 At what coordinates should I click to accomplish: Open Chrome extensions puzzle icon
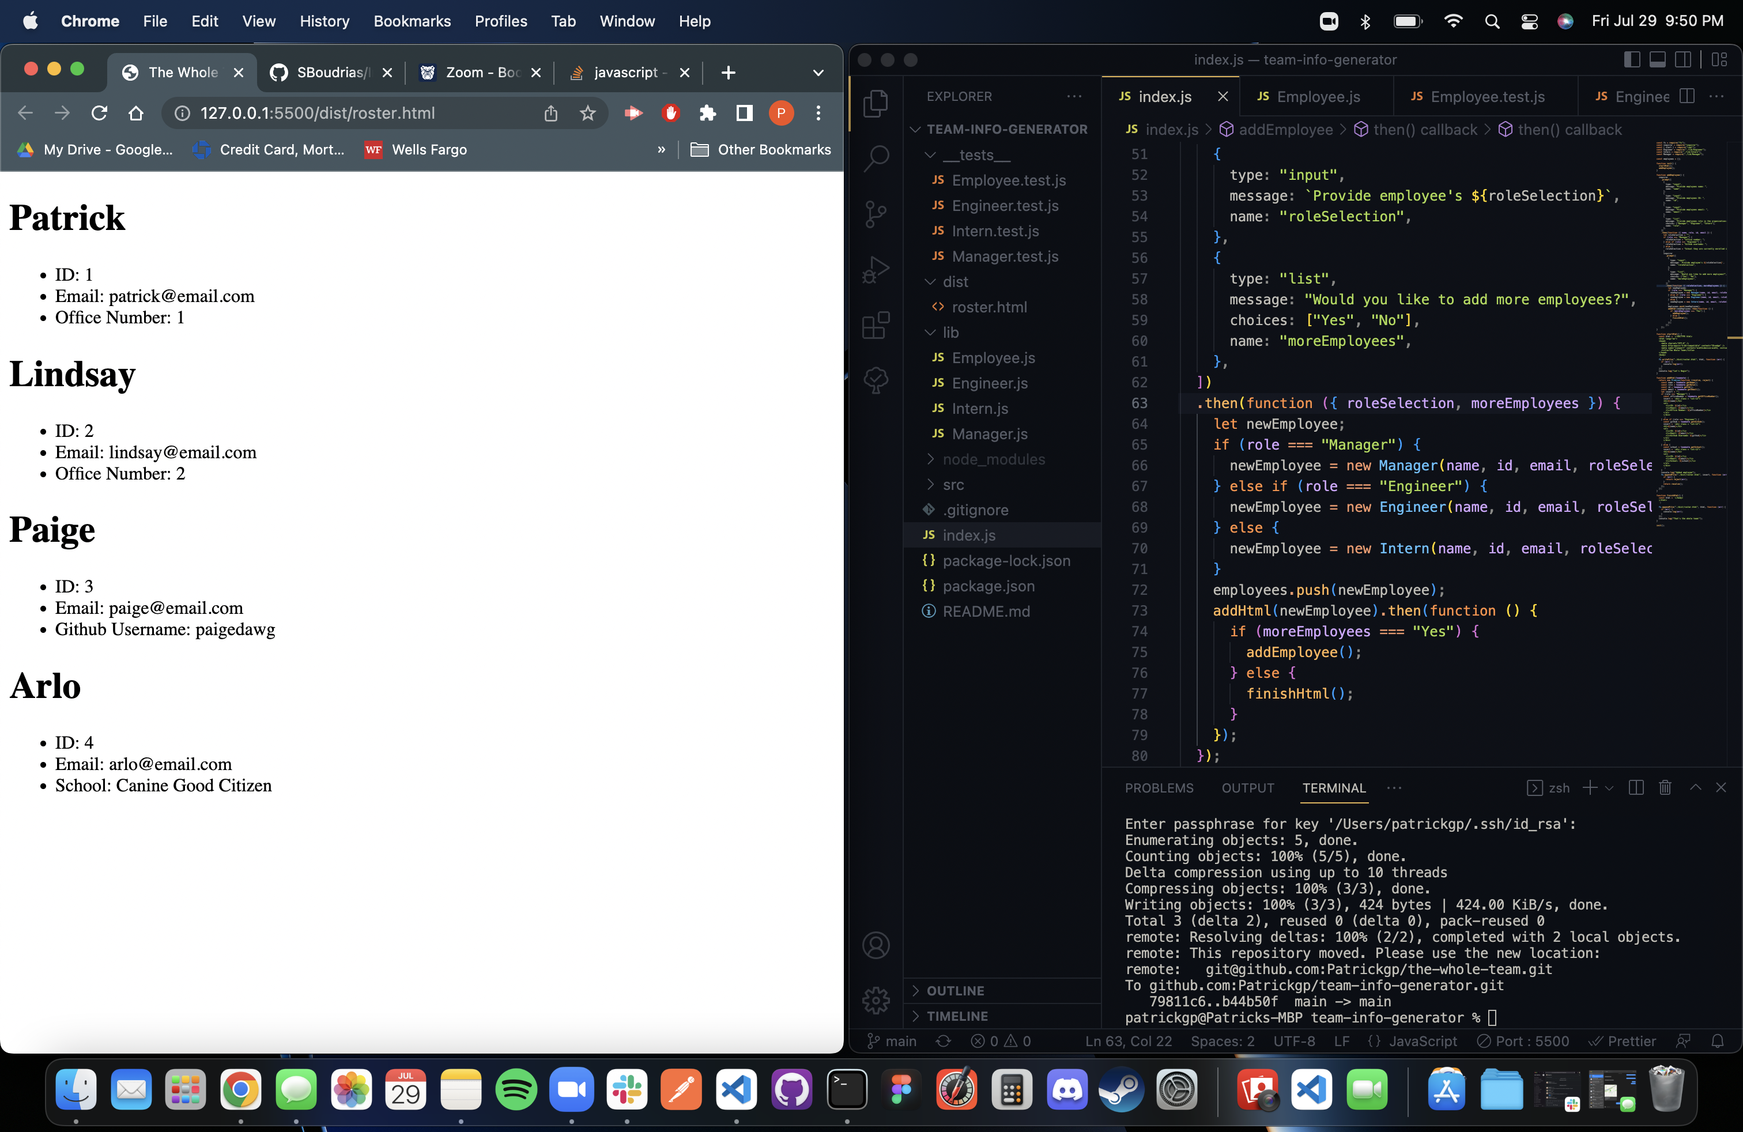pyautogui.click(x=707, y=113)
